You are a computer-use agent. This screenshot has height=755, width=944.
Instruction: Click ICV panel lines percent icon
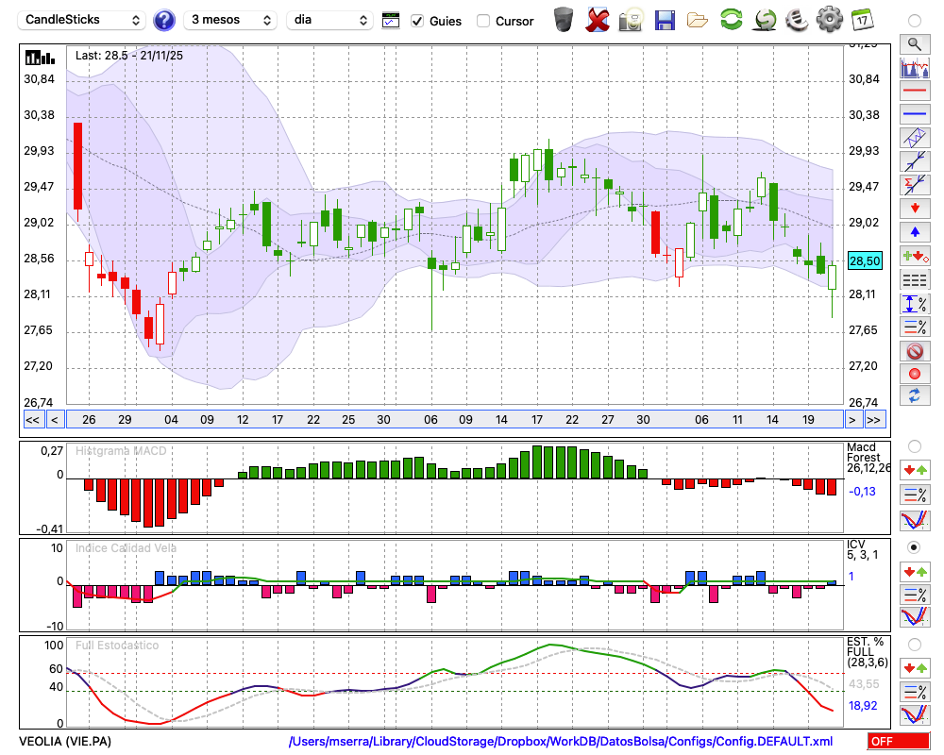pos(915,595)
